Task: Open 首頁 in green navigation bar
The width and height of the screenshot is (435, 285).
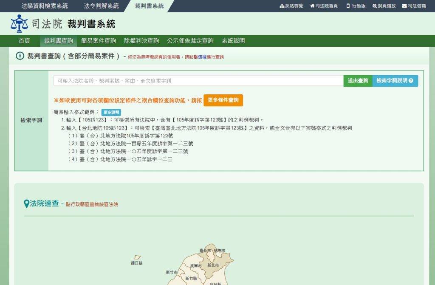Action: 24,41
